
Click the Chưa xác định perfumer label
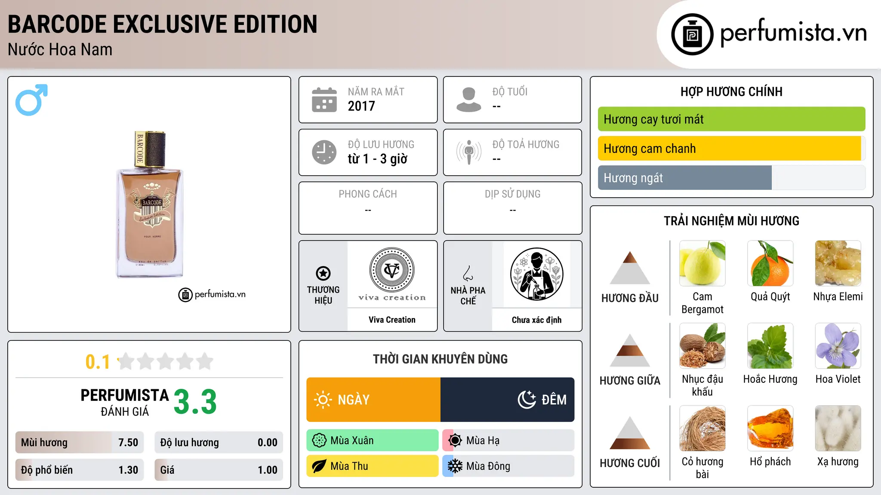click(536, 320)
